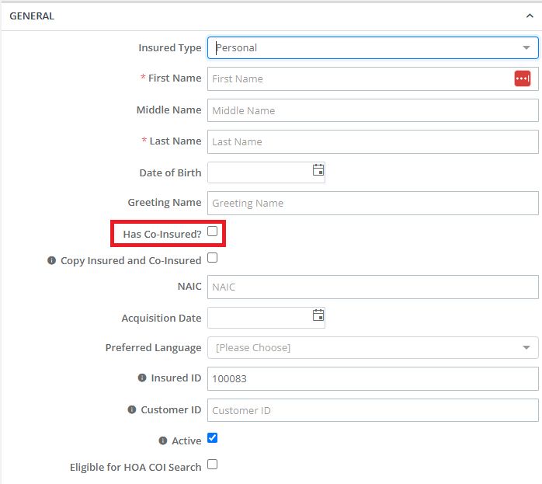Select the Greeting Name field
The width and height of the screenshot is (542, 484).
pos(373,203)
